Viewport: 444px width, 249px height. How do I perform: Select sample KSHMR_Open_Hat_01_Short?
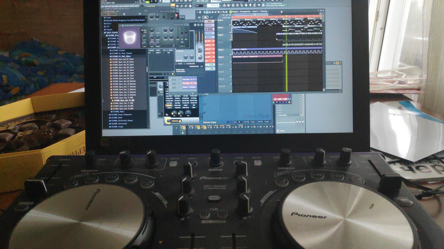(122, 59)
